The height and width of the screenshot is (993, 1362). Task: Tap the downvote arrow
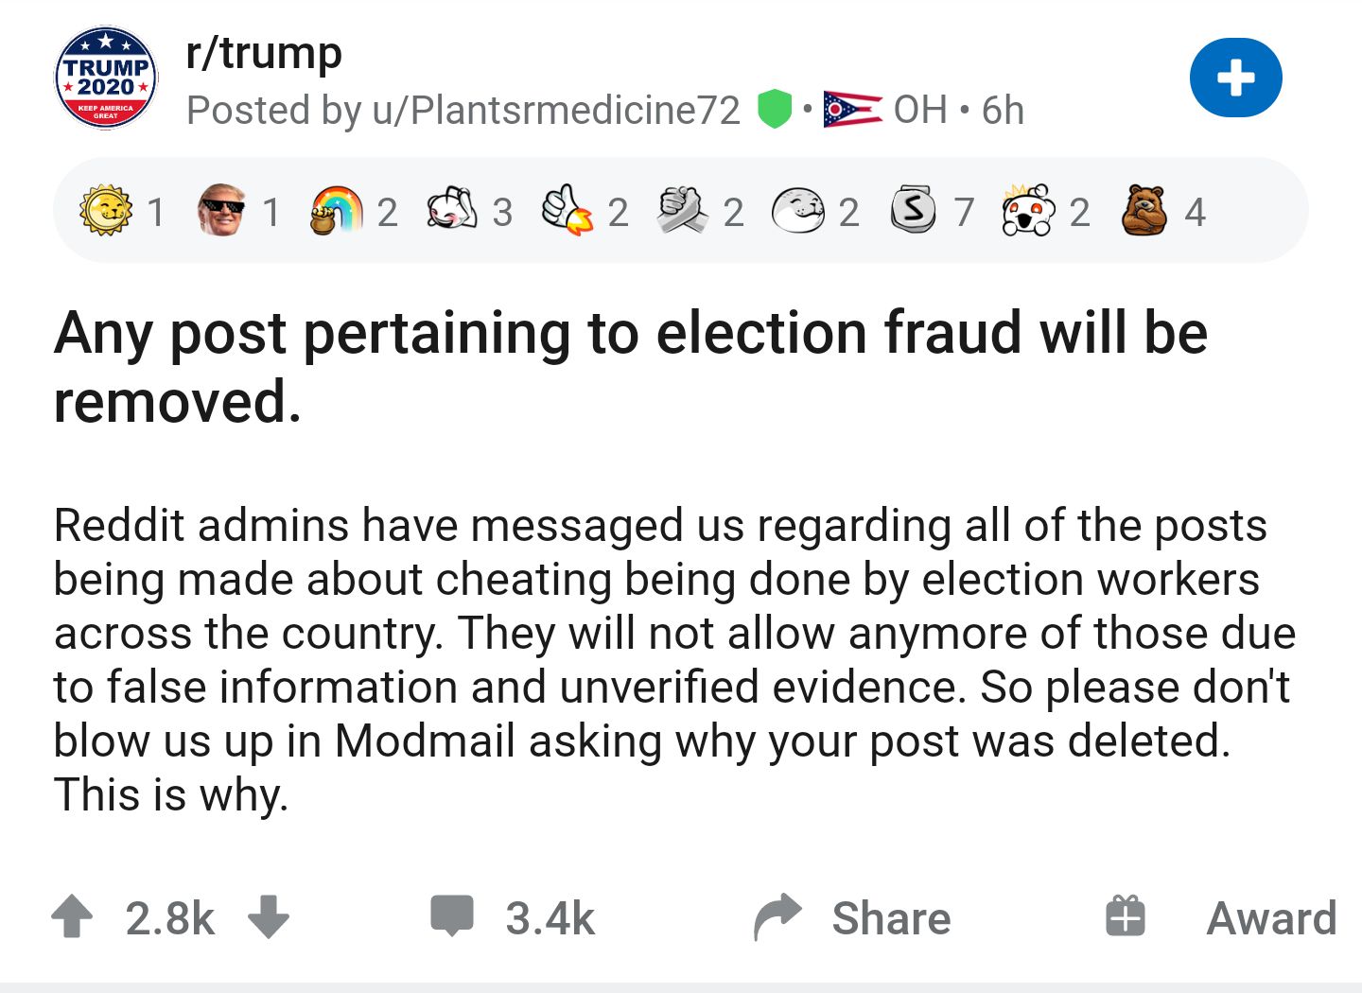269,915
